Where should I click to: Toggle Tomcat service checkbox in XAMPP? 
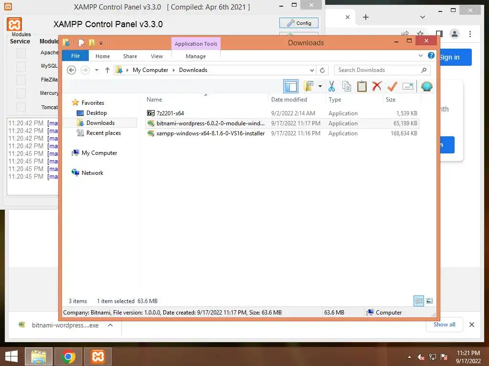(x=21, y=107)
